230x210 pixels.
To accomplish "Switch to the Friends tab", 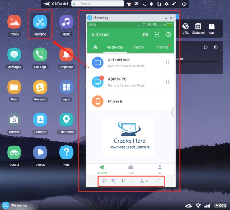I will 162,47.
